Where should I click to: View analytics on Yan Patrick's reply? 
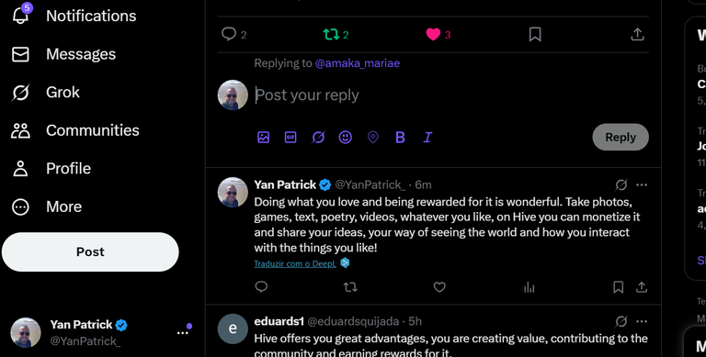529,287
